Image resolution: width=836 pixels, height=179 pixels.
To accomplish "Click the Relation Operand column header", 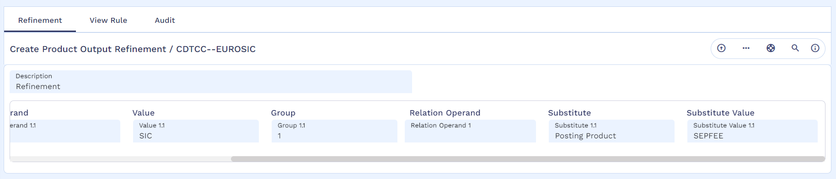I will tap(445, 113).
